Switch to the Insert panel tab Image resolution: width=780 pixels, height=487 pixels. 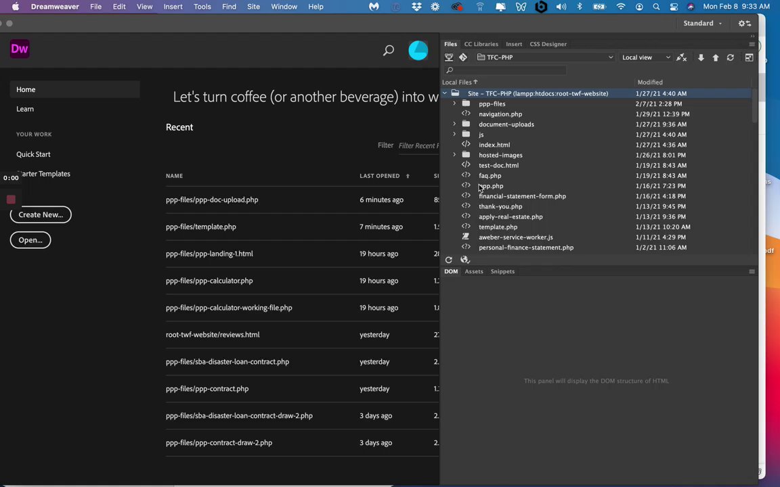514,44
